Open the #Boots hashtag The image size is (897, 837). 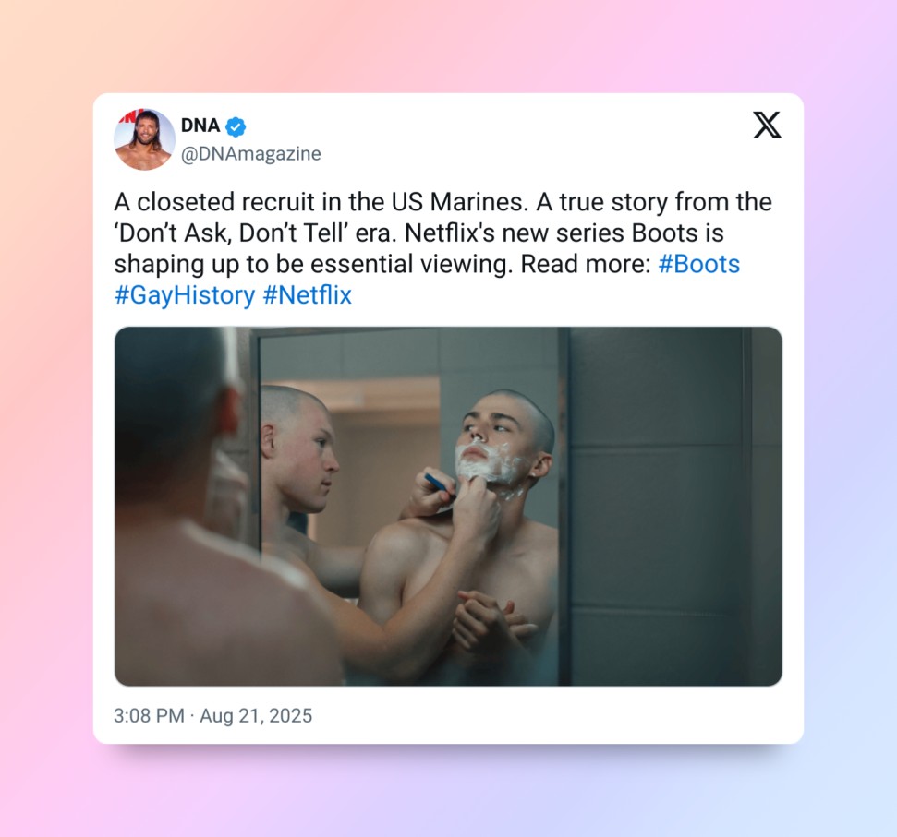coord(699,264)
